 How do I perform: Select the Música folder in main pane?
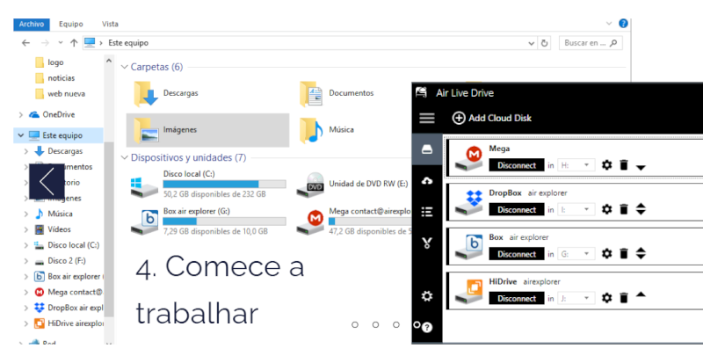[x=327, y=130]
